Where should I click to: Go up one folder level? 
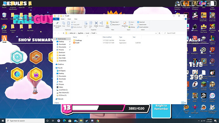pyautogui.click(x=63, y=33)
